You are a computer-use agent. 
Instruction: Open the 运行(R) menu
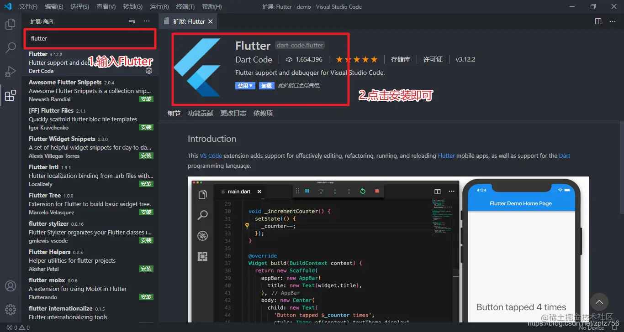(x=159, y=6)
